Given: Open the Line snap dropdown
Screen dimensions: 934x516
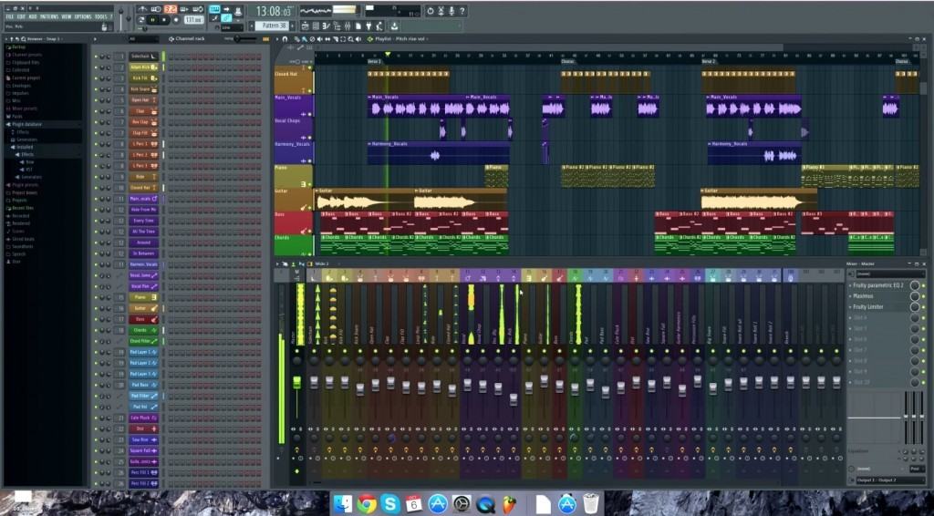Looking at the screenshot, I should (231, 28).
